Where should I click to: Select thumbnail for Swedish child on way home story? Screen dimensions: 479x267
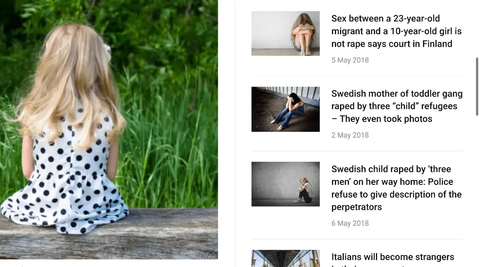(285, 184)
